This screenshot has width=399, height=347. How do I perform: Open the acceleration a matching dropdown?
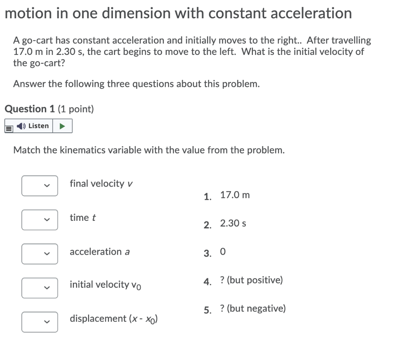tap(39, 254)
